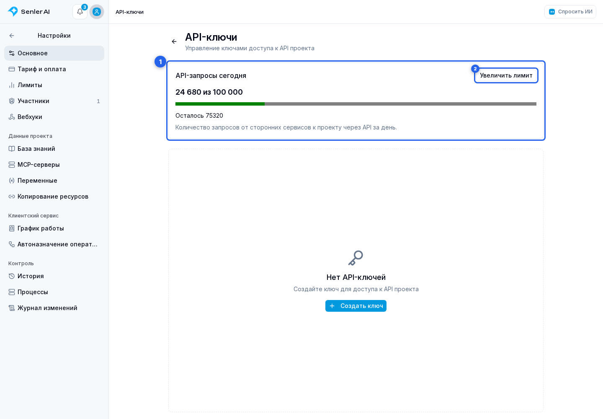Screen dimensions: 603x419
Task: Select Переменные in the sidebar
Action: 54,181
